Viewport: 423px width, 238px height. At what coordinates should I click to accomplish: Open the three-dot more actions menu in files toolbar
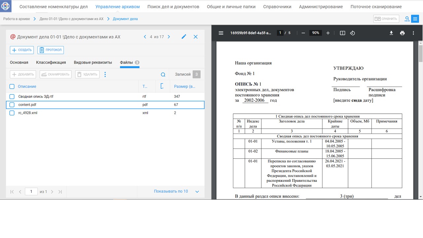[105, 74]
